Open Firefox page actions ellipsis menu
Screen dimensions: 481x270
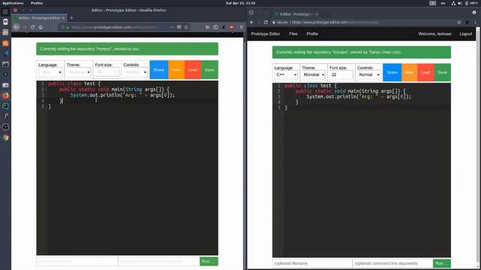coord(172,27)
